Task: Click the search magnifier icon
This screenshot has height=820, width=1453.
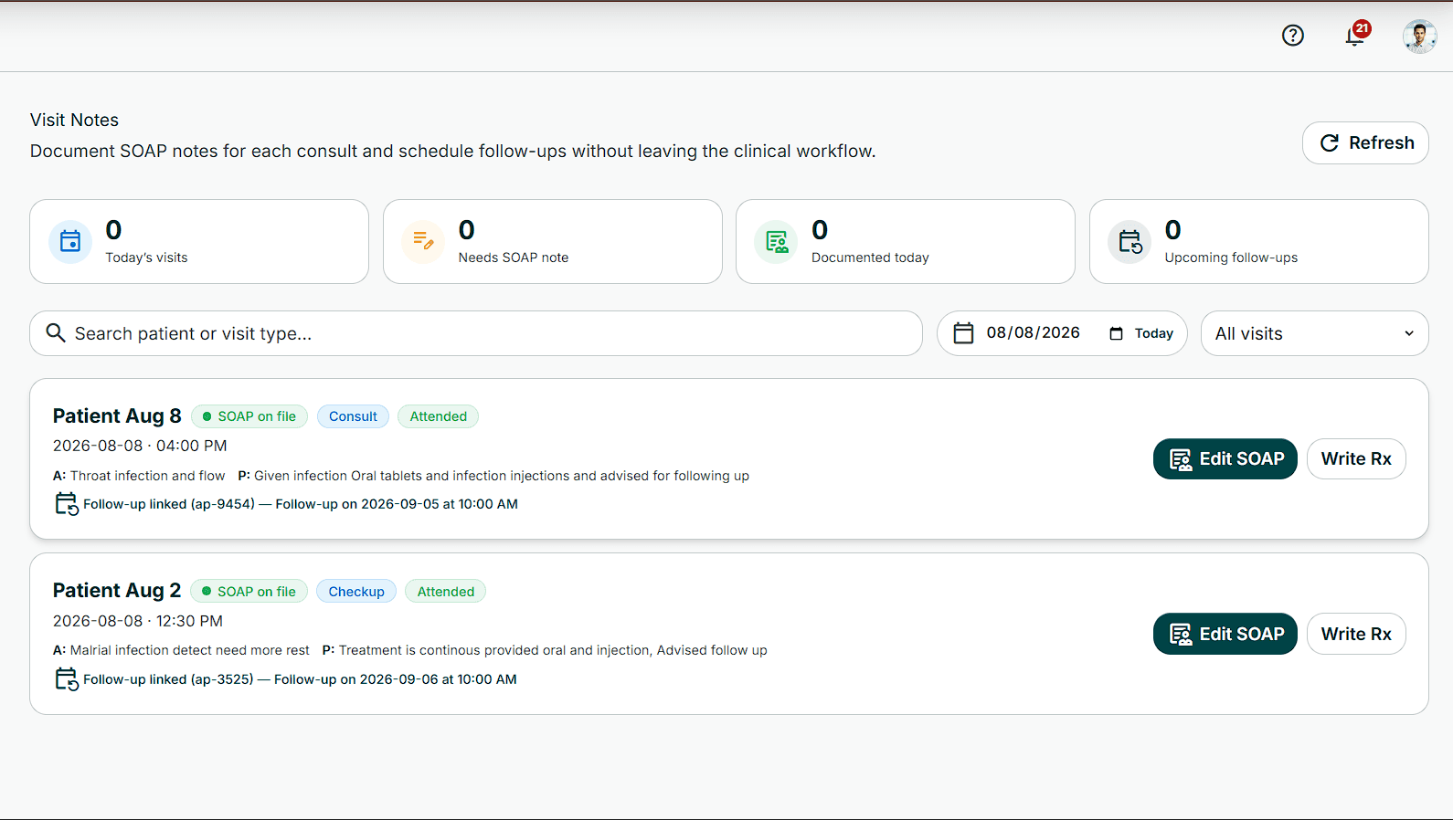Action: [x=56, y=333]
